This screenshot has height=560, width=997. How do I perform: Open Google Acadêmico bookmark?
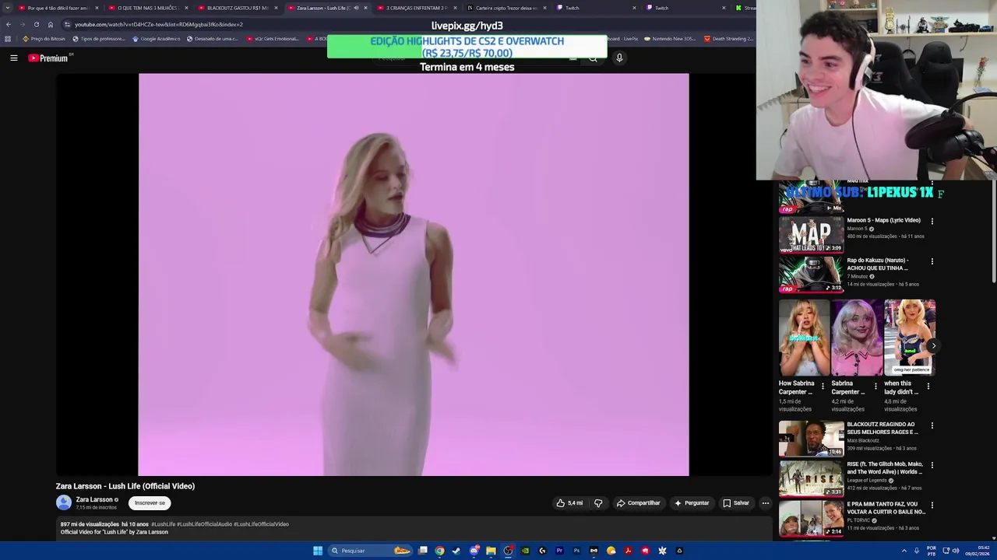pos(156,39)
